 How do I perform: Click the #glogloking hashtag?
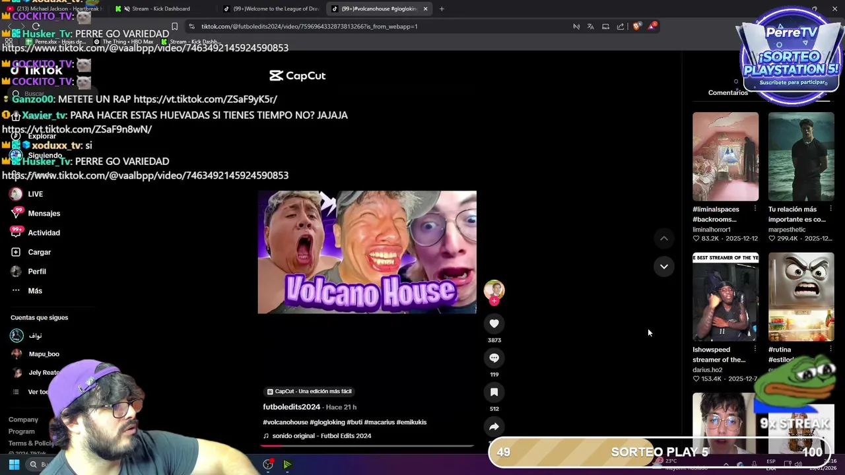(x=327, y=422)
